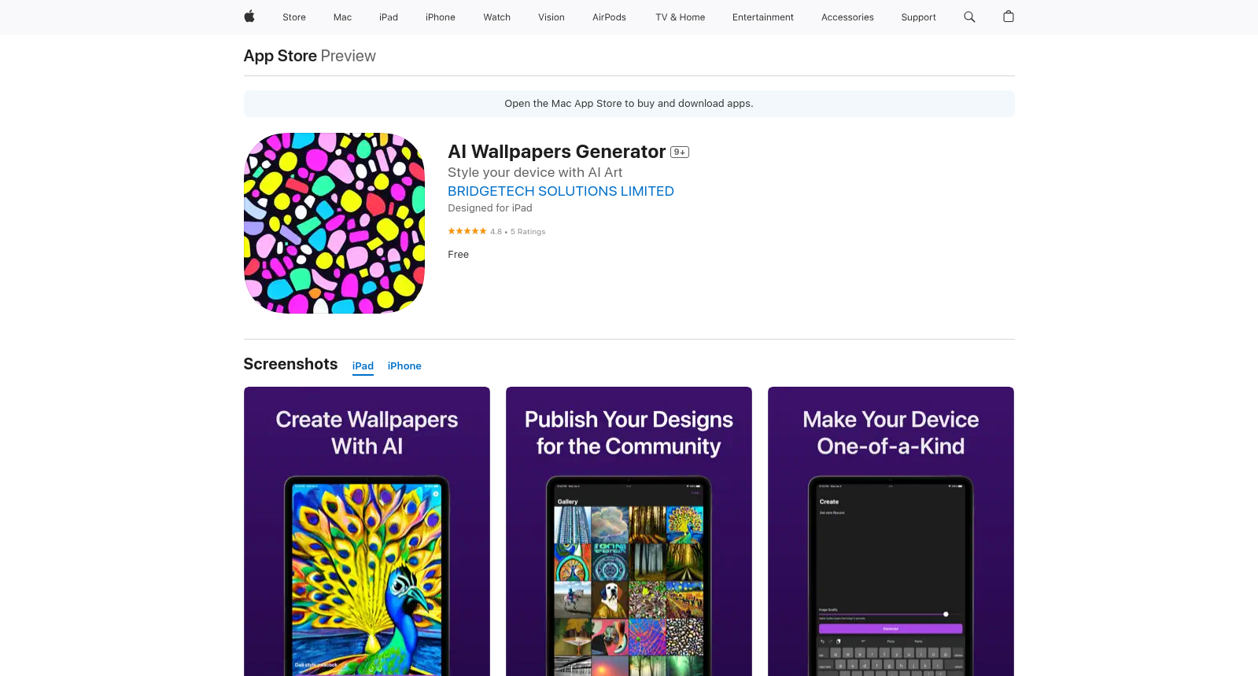
Task: Open BRIDGETECH SOLUTIONS LIMITED developer link
Action: point(560,191)
